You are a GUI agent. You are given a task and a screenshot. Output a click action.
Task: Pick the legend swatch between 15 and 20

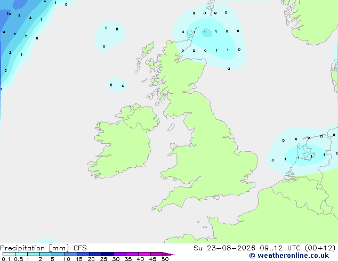[83, 254]
